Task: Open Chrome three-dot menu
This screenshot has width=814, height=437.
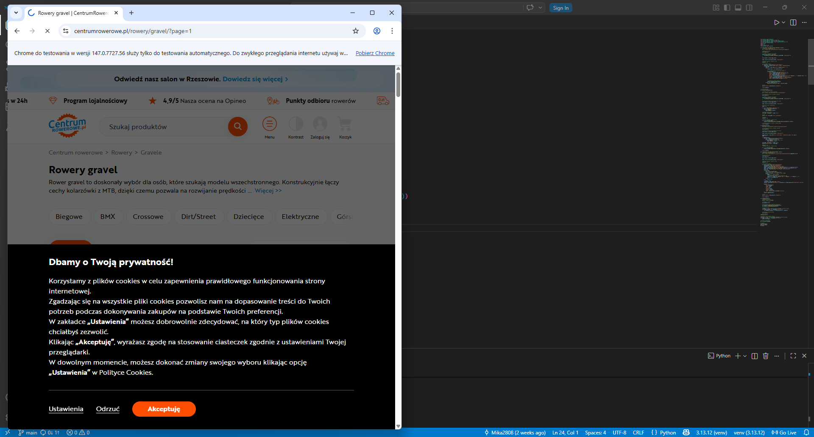Action: pos(392,31)
